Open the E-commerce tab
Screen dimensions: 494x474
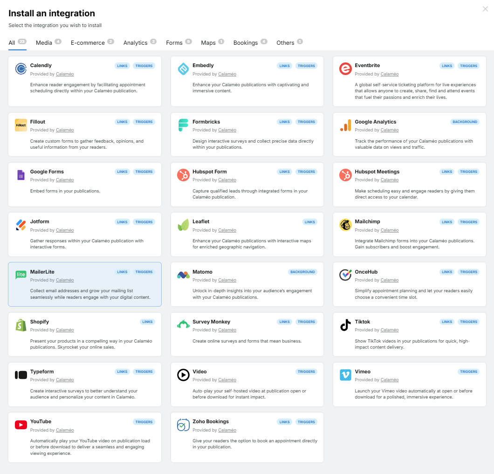(x=92, y=42)
